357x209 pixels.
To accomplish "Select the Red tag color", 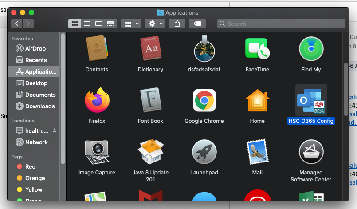I will coord(30,166).
